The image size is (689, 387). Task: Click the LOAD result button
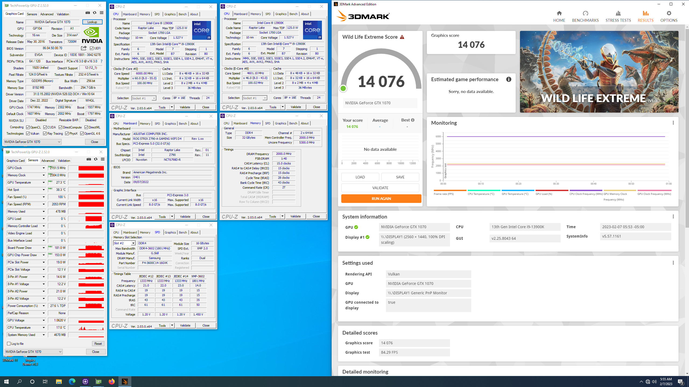(x=360, y=177)
